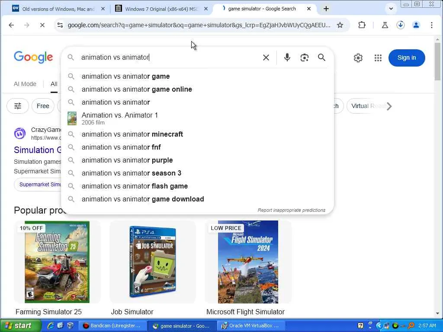Open Chrome Labs flask icon
This screenshot has height=332, width=443.
click(385, 25)
